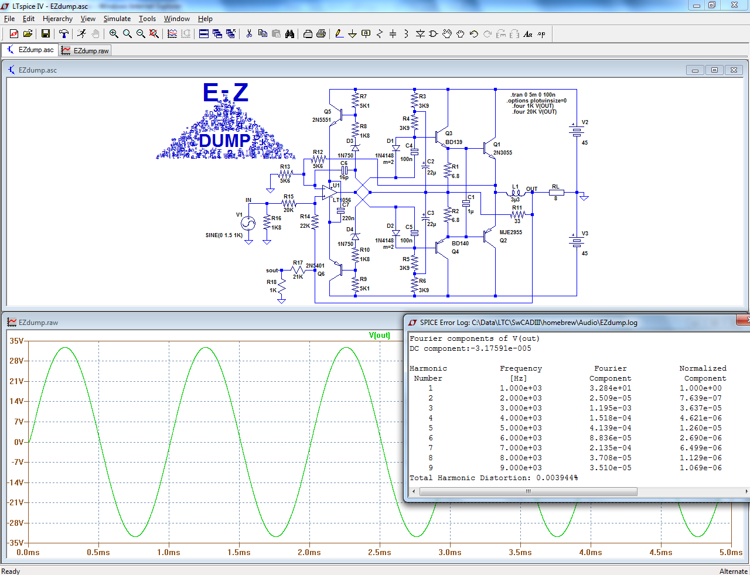Viewport: 750px width, 575px height.
Task: Click the U1 op-amp symbol
Action: [x=329, y=191]
